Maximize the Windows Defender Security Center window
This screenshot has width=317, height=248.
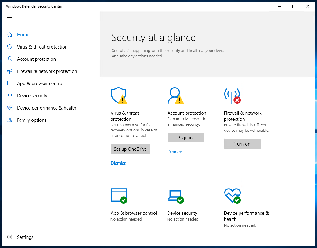coord(294,6)
